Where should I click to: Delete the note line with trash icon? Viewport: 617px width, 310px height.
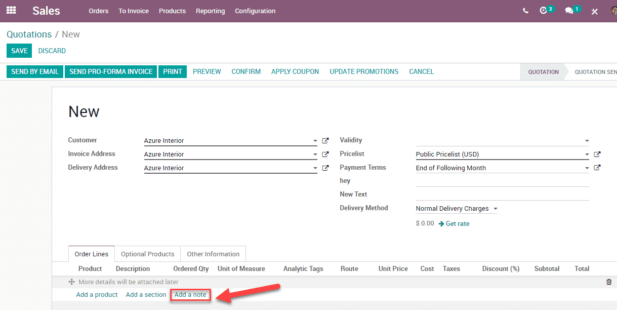608,282
